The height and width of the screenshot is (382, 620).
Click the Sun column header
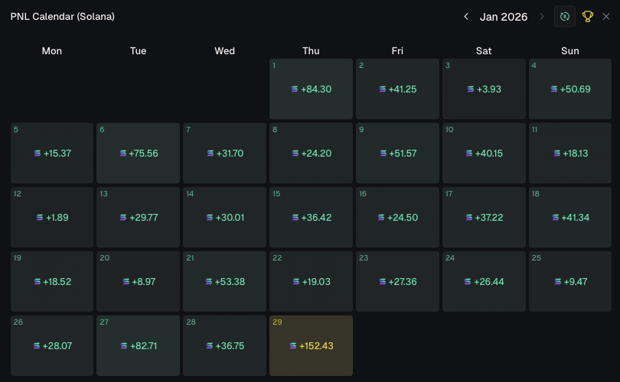point(570,51)
